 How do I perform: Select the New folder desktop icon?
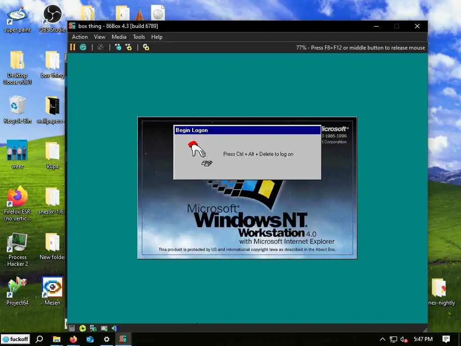point(52,246)
